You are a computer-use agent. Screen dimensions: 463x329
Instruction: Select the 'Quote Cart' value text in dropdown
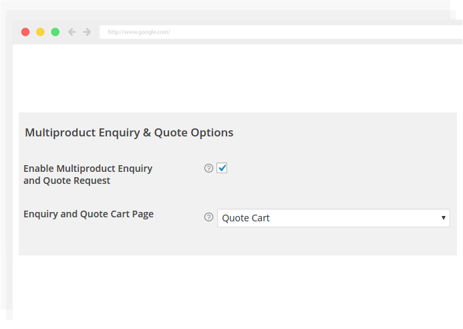pos(246,218)
